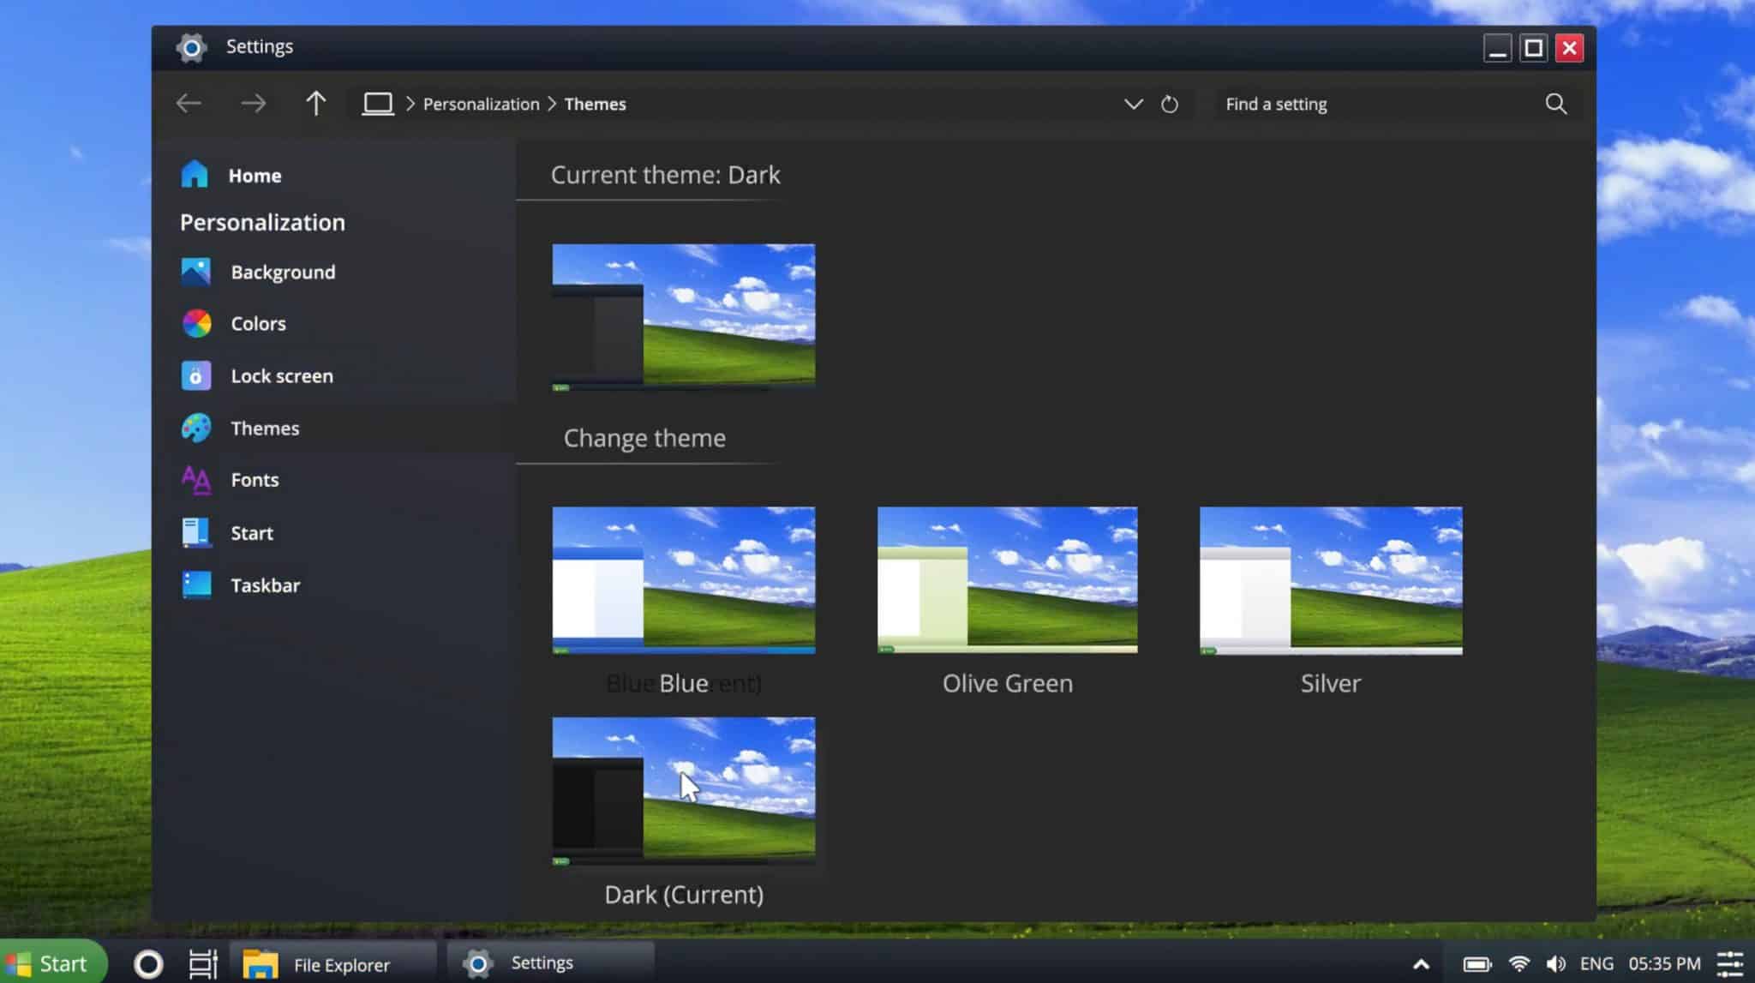Select the Olive Green theme thumbnail
The width and height of the screenshot is (1755, 983).
1007,580
